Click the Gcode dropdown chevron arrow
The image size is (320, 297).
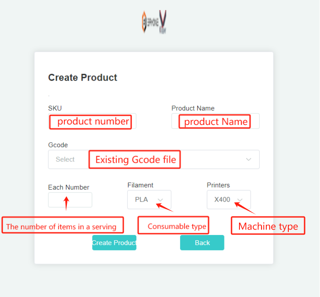click(x=248, y=159)
